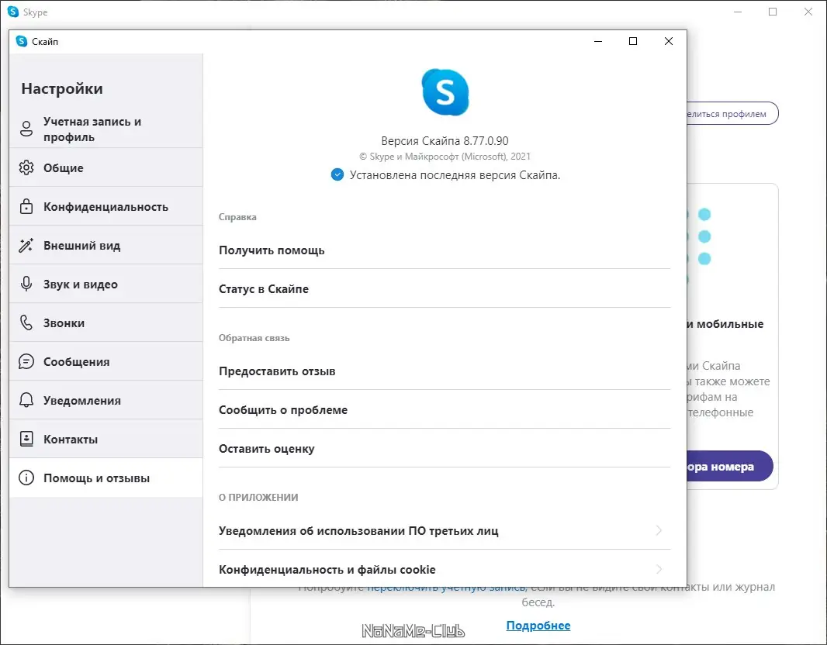827x645 pixels.
Task: Click the Skype и Майкрософт copyright text
Action: 445,157
